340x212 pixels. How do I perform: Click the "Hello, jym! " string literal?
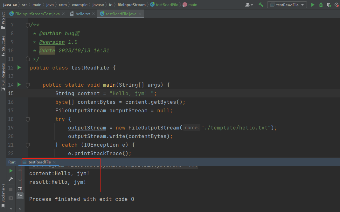coord(132,93)
